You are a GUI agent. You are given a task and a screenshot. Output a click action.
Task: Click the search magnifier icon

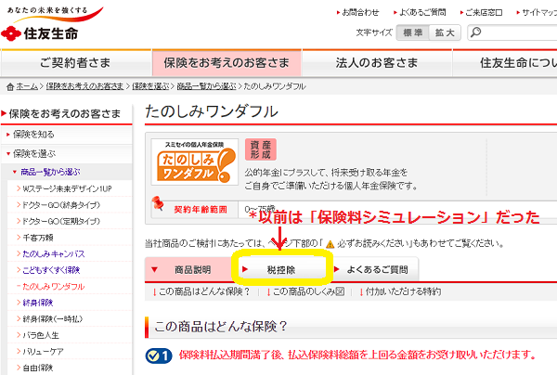click(x=475, y=32)
